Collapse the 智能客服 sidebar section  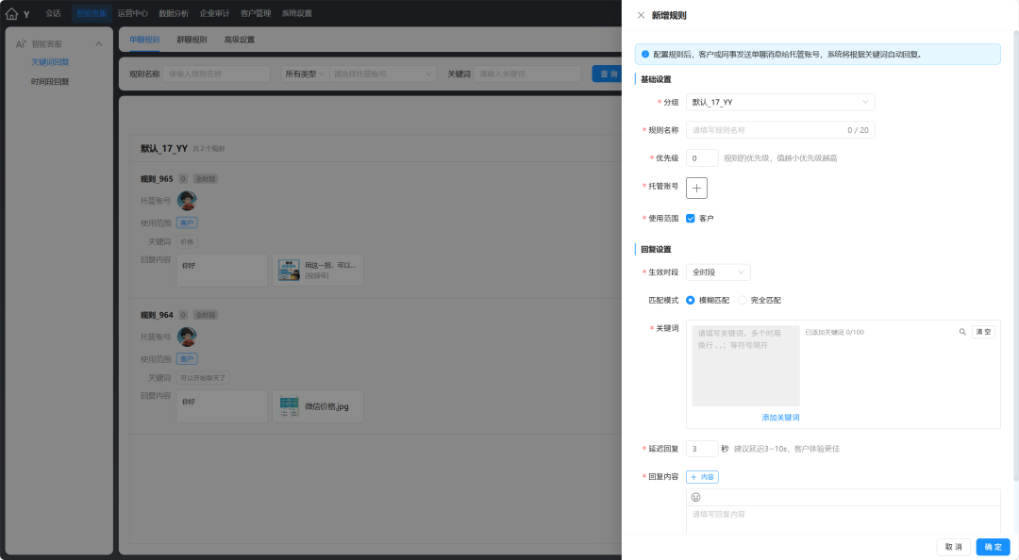99,44
